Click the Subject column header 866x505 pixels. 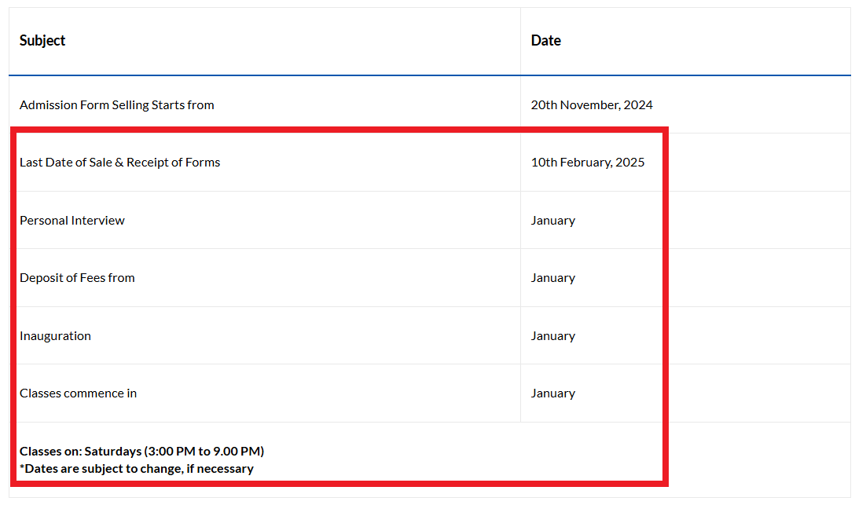[42, 40]
